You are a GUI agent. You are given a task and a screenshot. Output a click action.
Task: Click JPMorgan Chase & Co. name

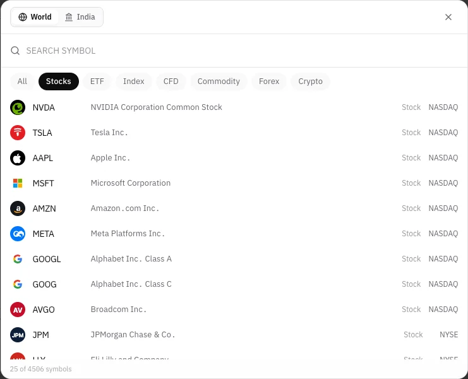tap(133, 335)
